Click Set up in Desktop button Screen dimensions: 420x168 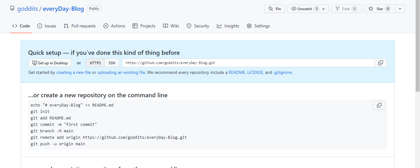click(x=50, y=63)
